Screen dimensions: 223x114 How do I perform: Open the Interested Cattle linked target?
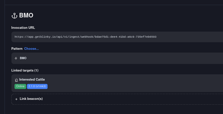(x=117, y=83)
